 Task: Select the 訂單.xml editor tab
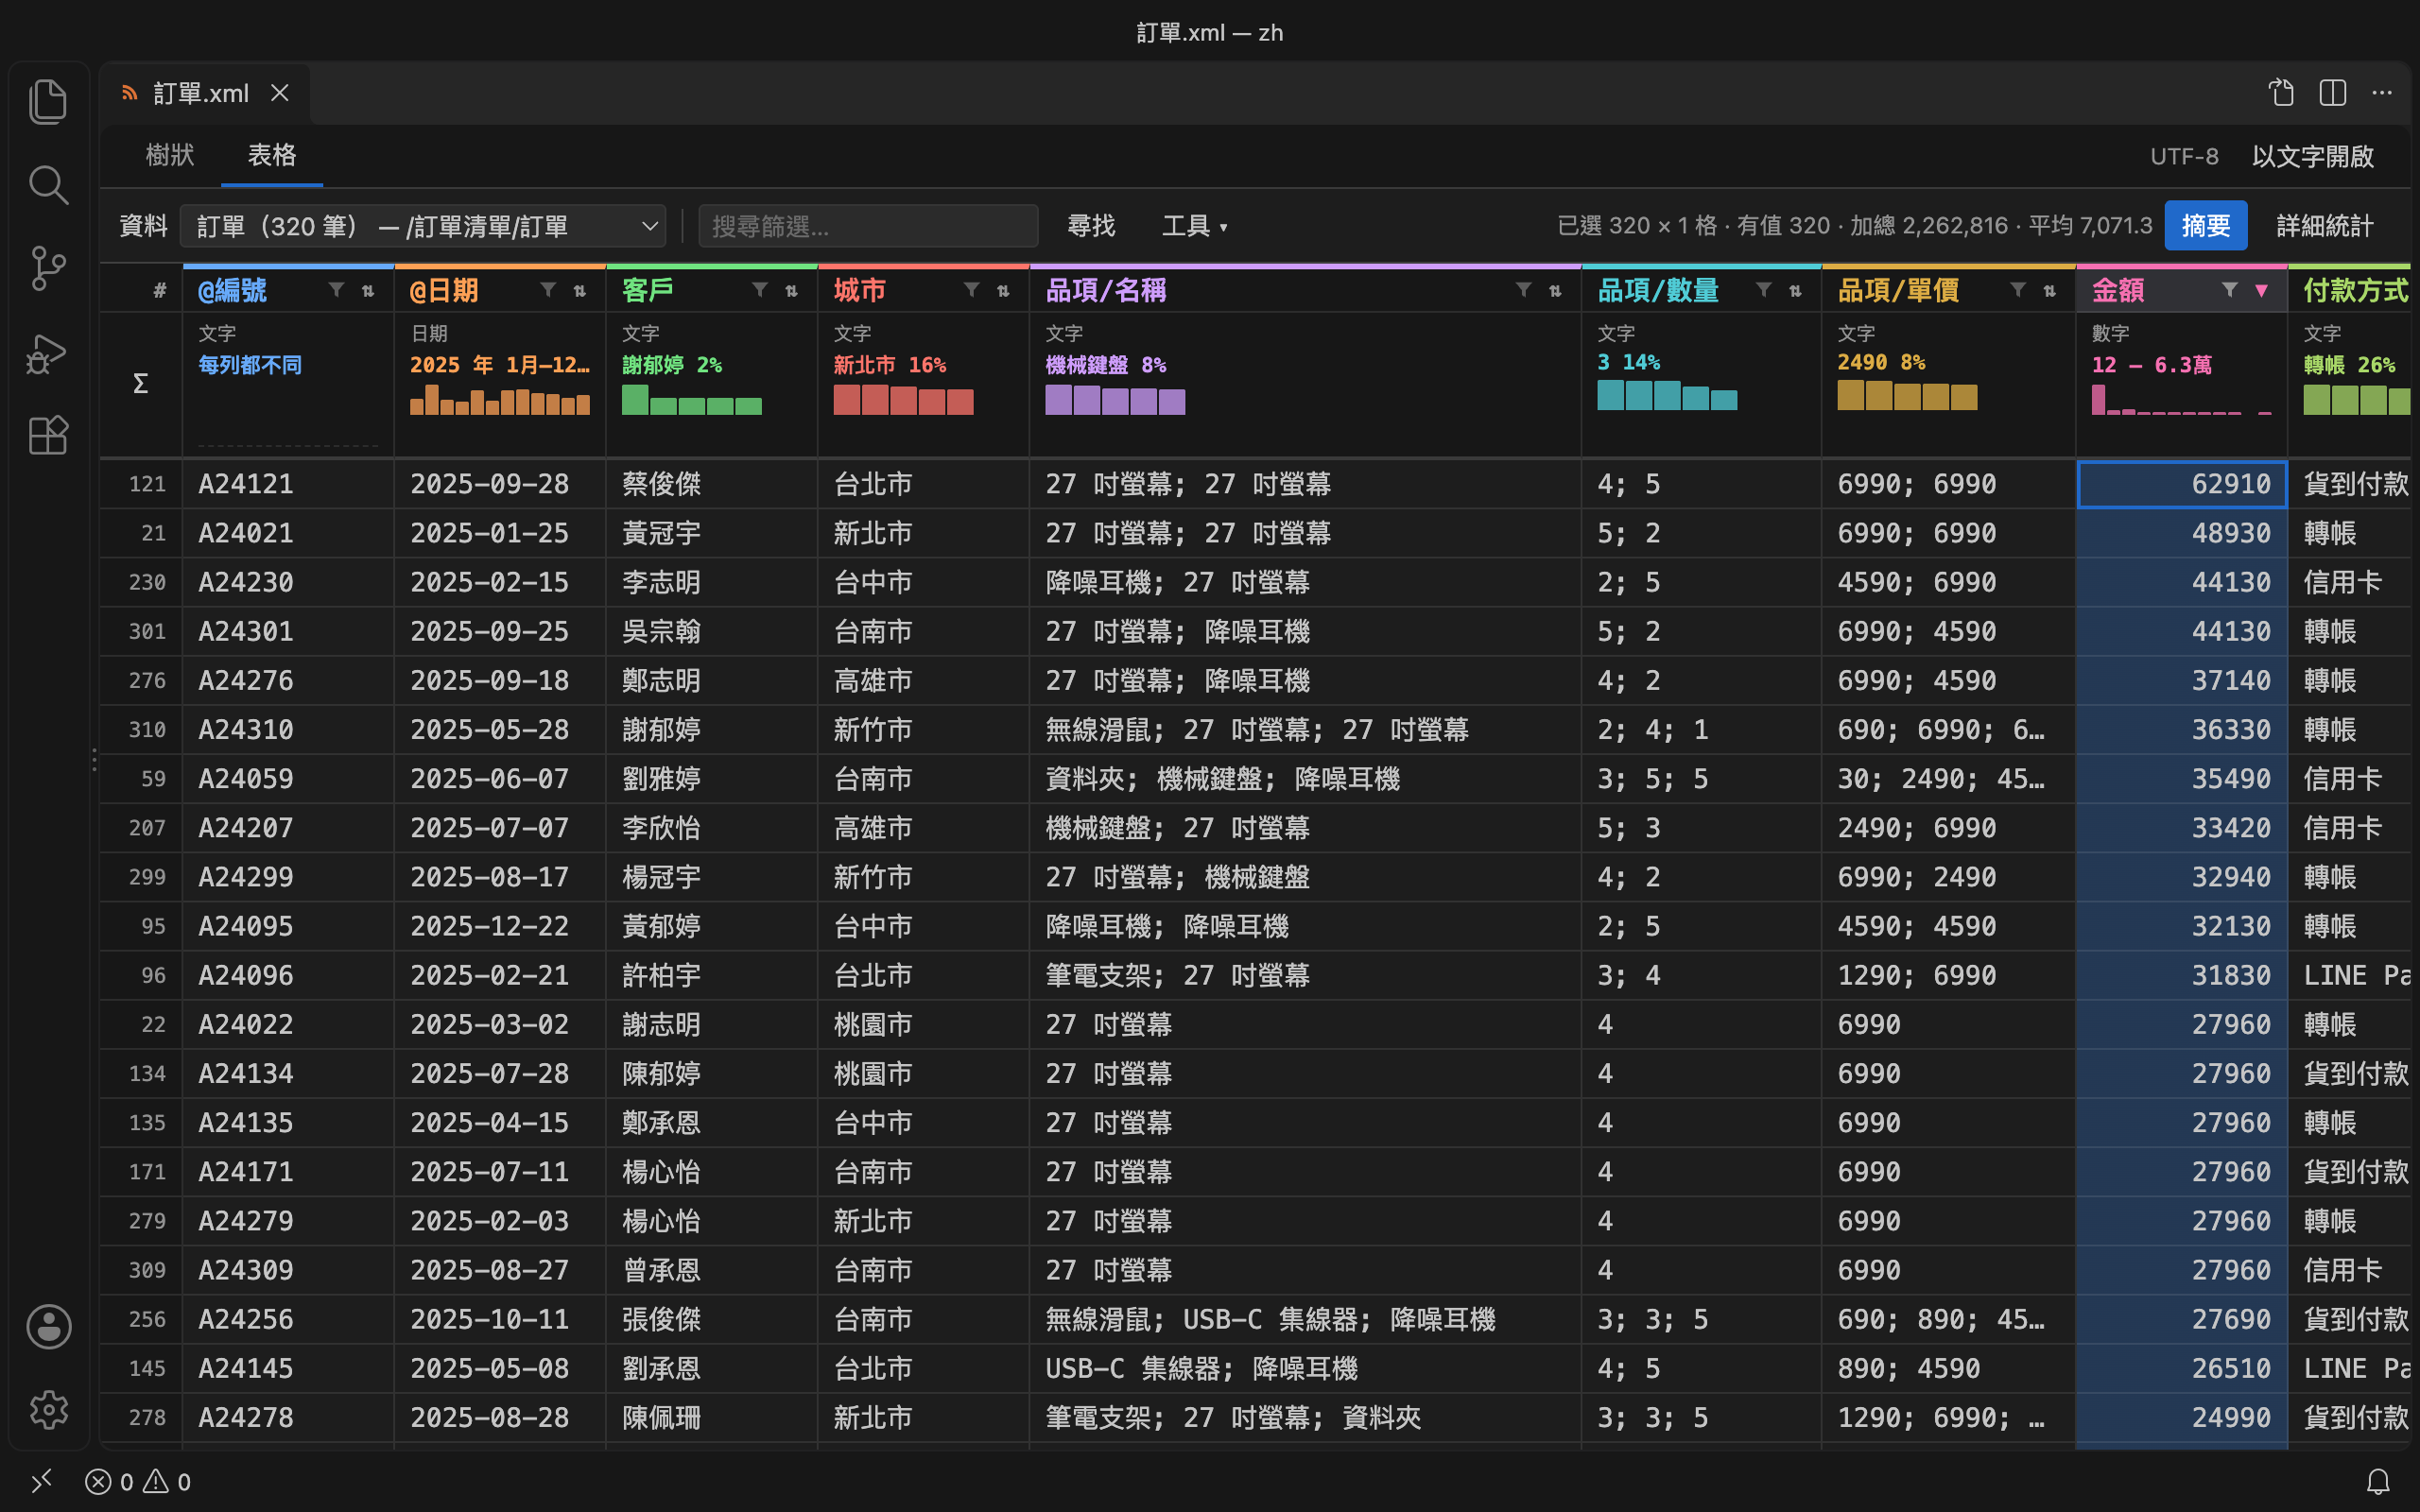coord(204,93)
